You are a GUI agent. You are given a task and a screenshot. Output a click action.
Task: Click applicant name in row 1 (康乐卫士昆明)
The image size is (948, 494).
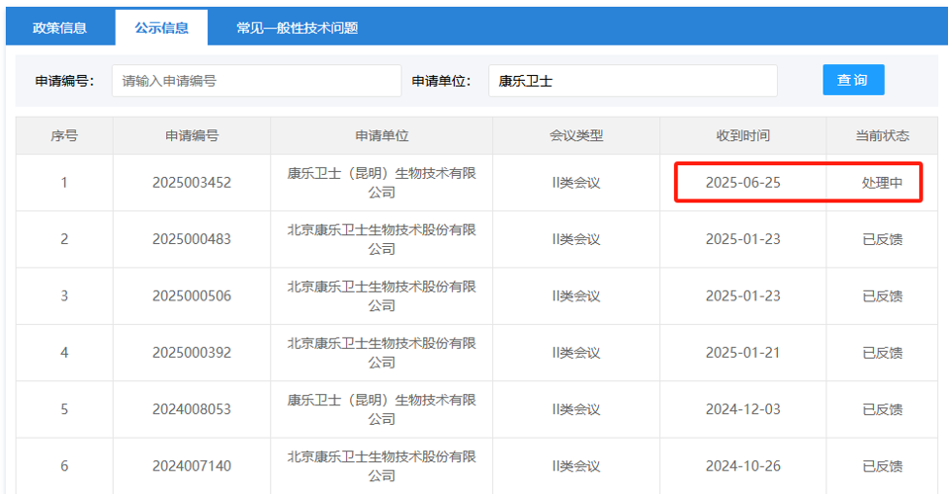(x=382, y=183)
